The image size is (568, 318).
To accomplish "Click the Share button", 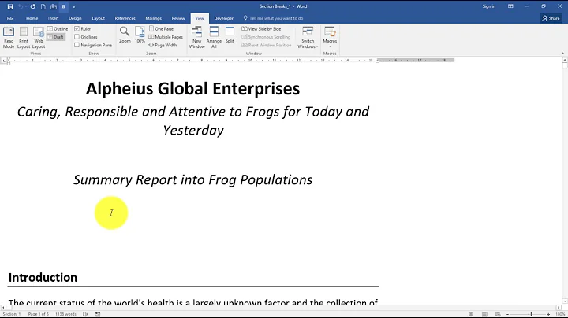I will click(x=551, y=18).
